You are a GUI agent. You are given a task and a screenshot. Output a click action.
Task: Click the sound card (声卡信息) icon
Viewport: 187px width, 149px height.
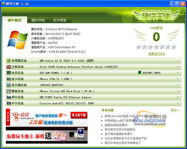(x=8, y=103)
